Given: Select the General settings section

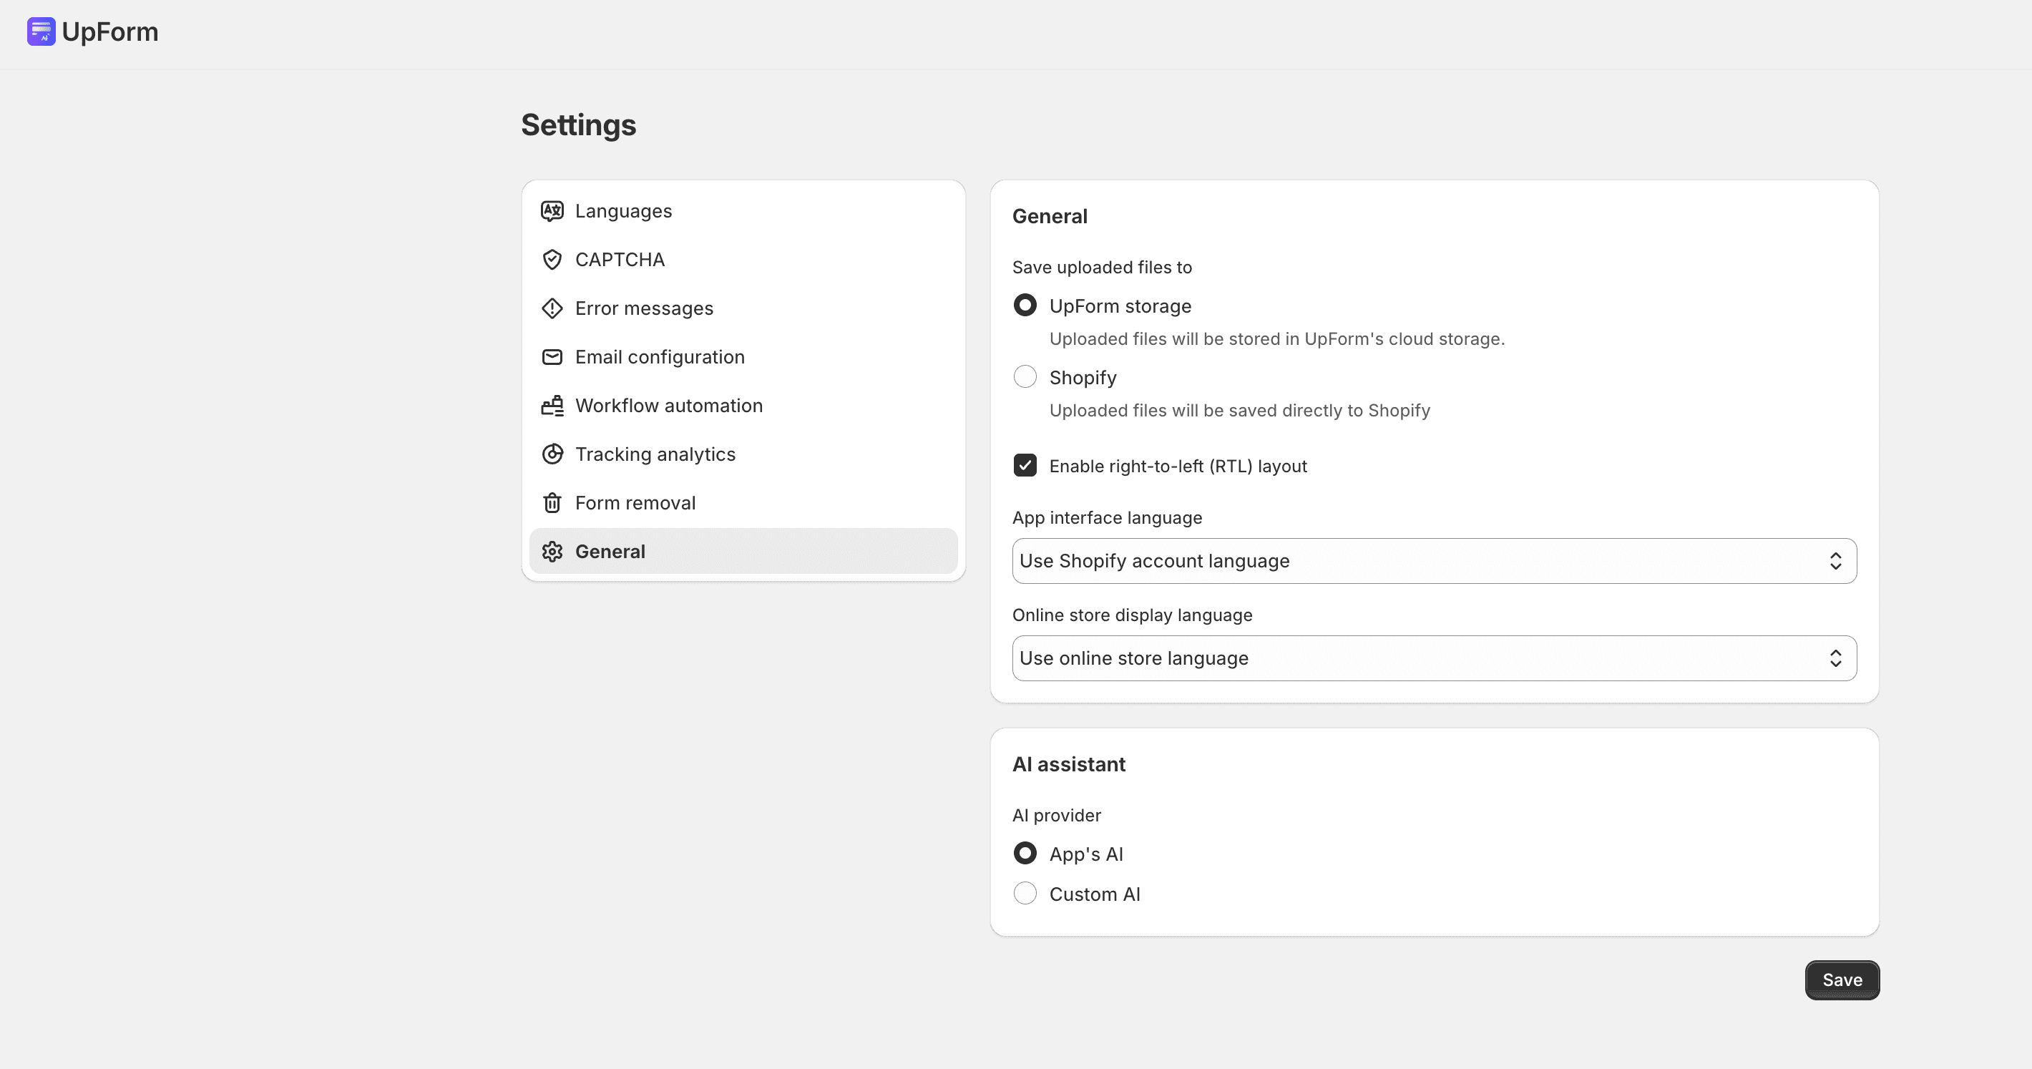Looking at the screenshot, I should tap(743, 552).
